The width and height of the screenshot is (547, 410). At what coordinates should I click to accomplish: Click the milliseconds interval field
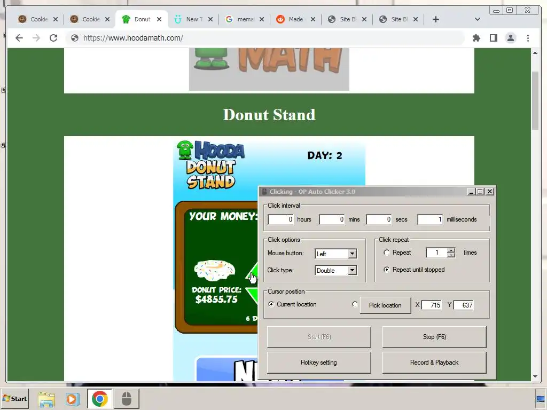coord(430,219)
